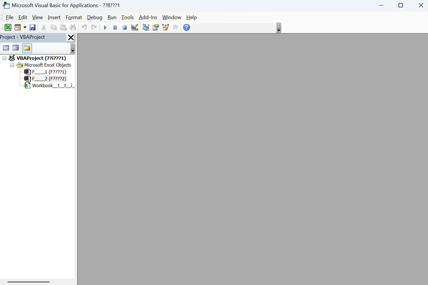Viewport: 428px width, 285px height.
Task: Run macro with the green play icon
Action: (105, 27)
